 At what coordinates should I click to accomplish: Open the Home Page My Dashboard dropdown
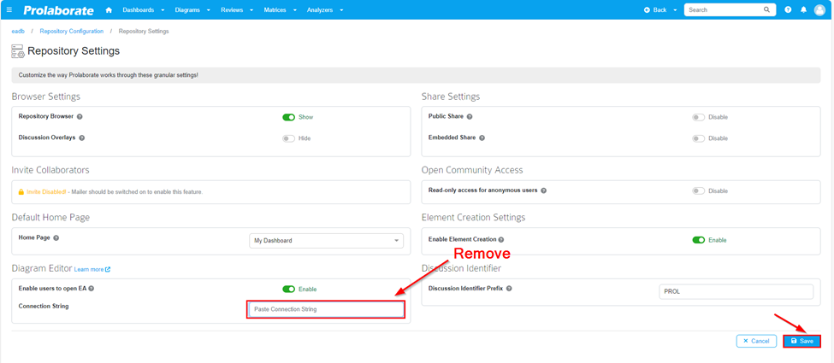coord(326,241)
